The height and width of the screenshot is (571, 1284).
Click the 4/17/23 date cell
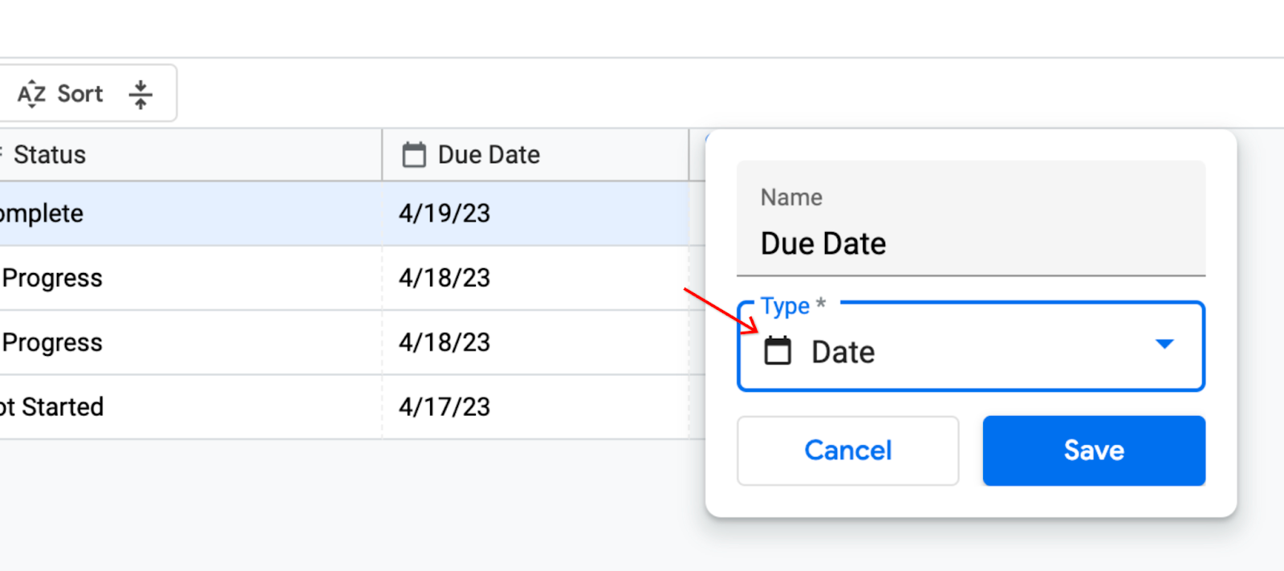tap(443, 406)
